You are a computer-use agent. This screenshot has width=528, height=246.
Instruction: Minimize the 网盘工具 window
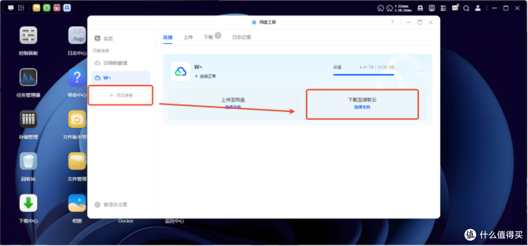(x=409, y=22)
